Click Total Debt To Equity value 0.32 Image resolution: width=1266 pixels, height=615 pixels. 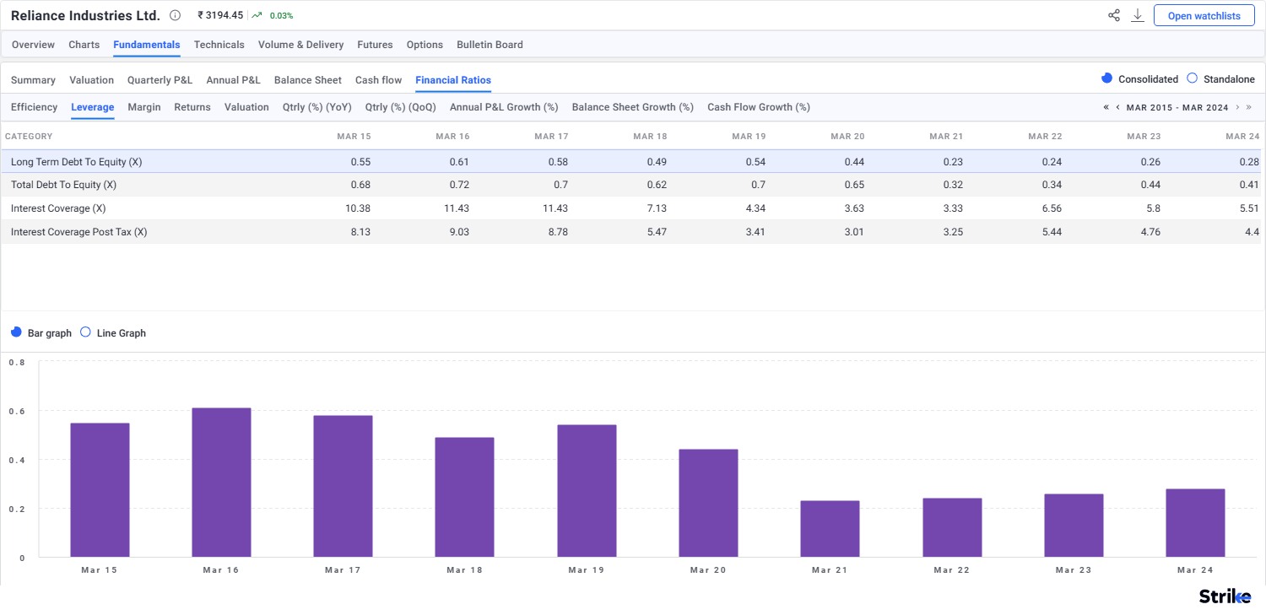(x=952, y=185)
